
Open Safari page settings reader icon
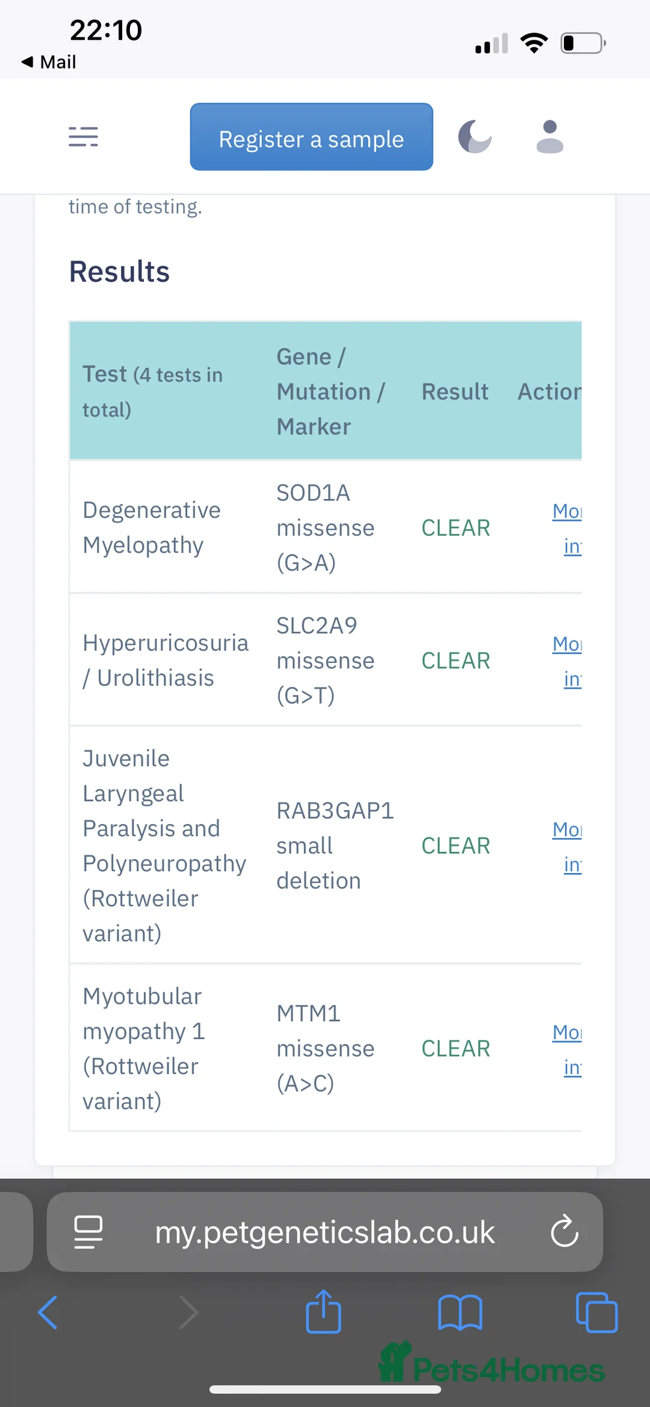[88, 1232]
